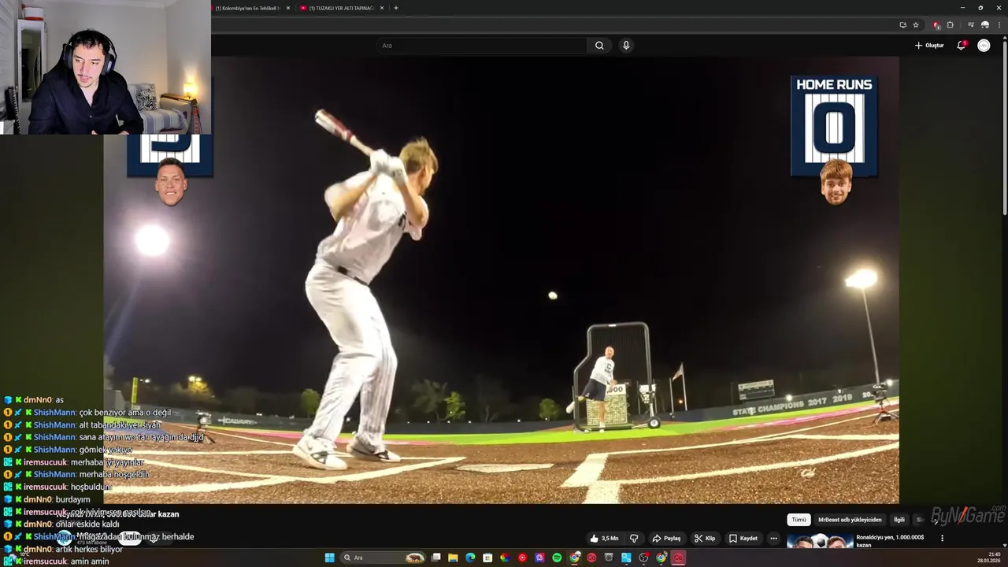Click the install/cast icon in address bar
This screenshot has height=567, width=1008.
tap(903, 24)
